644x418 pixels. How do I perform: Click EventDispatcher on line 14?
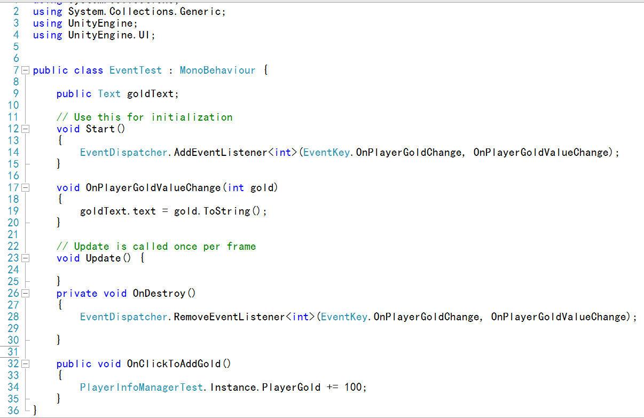point(124,153)
